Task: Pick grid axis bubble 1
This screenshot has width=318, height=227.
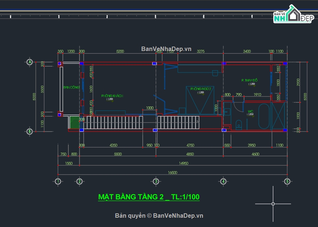Action: pyautogui.click(x=58, y=181)
